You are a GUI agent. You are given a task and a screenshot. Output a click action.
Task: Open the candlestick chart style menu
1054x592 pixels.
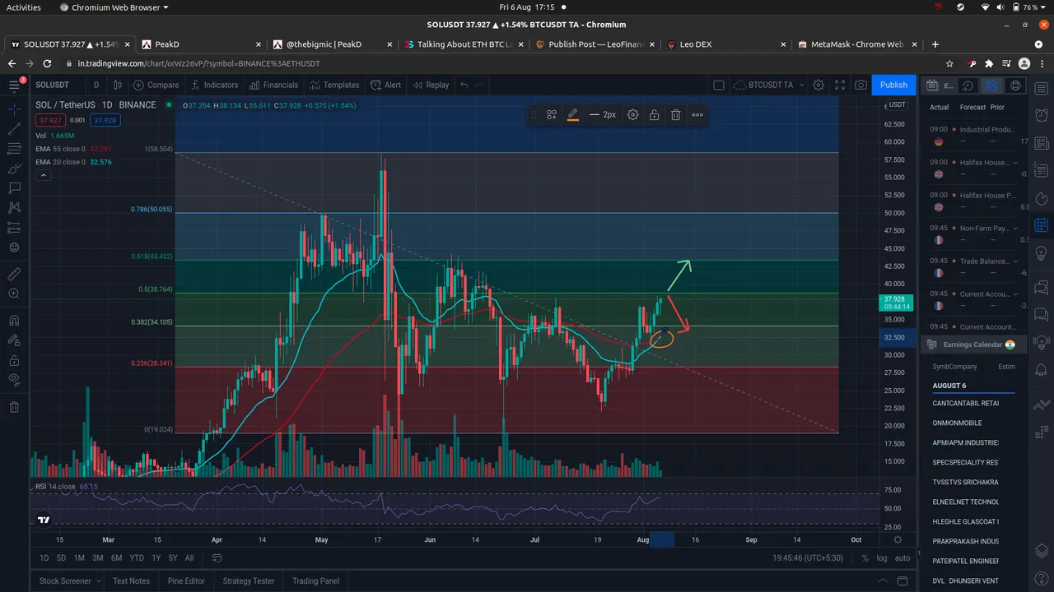click(x=118, y=85)
